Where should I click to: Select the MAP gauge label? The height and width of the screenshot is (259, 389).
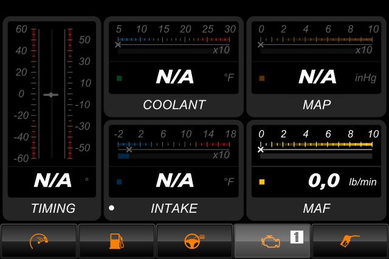click(x=317, y=105)
